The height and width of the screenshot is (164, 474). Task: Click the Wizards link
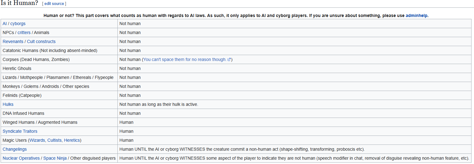tap(38, 140)
